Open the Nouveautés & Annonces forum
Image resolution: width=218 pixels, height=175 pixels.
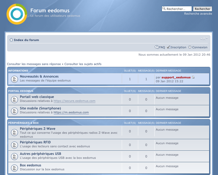tap(39, 77)
